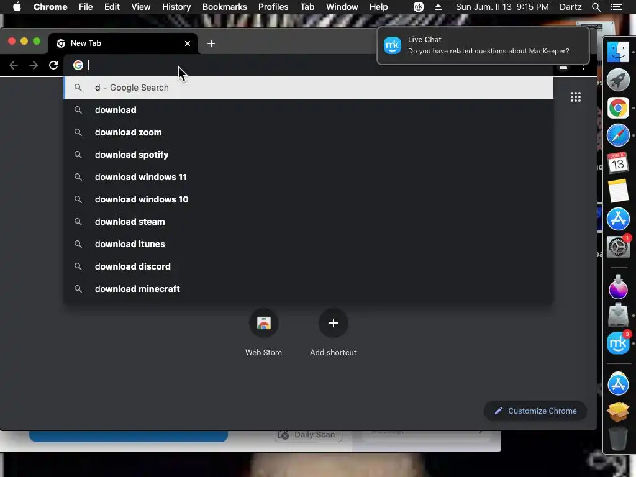Select the 'download windows 10' suggestion
Screen dimensions: 636x477
[308, 199]
